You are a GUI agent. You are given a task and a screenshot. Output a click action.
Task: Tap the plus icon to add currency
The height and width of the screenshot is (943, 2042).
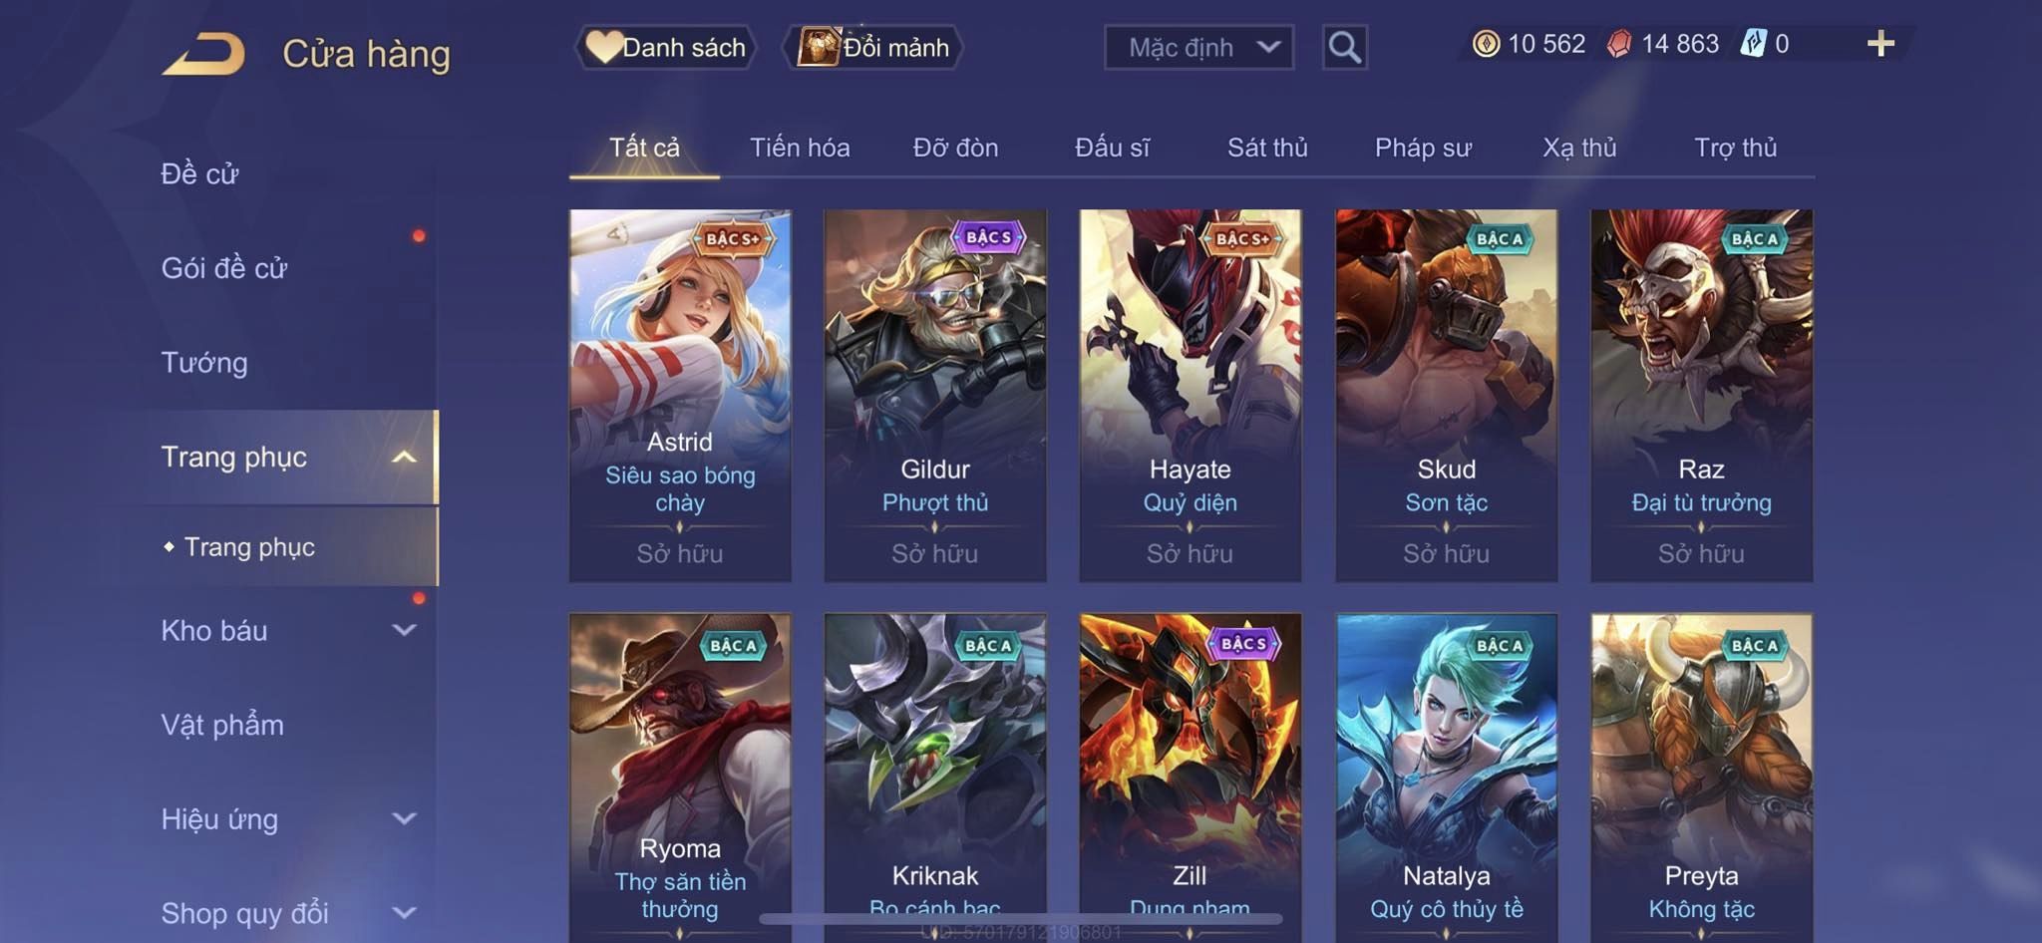1880,44
